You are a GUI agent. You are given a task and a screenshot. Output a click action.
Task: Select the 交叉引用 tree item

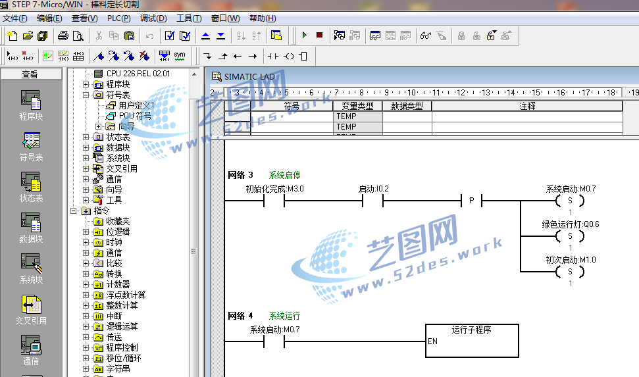[x=122, y=168]
